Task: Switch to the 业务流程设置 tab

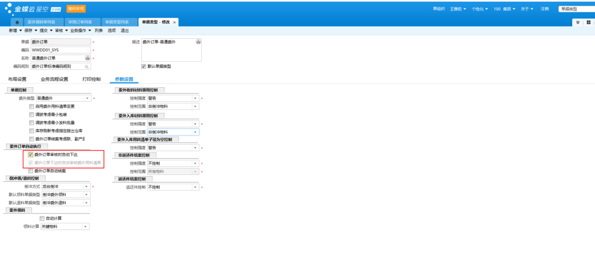Action: point(54,79)
